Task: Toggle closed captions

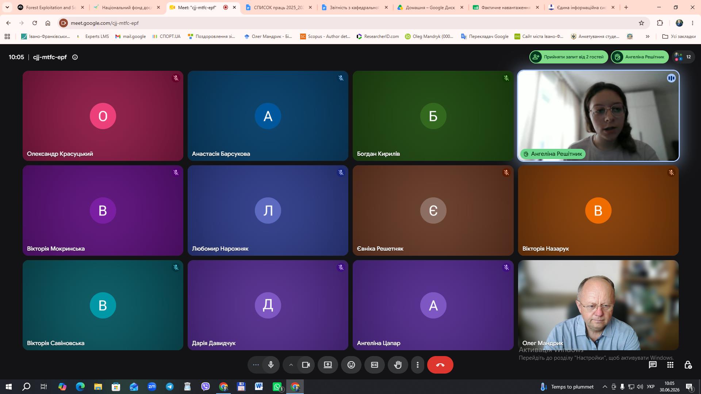Action: (375, 365)
